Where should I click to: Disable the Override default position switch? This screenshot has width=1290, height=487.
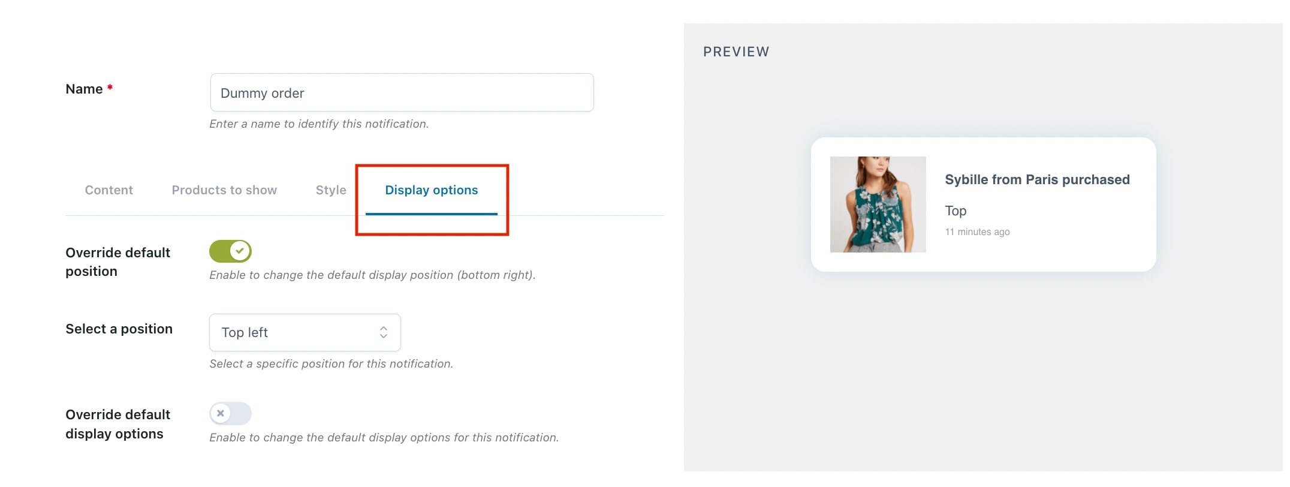point(230,251)
